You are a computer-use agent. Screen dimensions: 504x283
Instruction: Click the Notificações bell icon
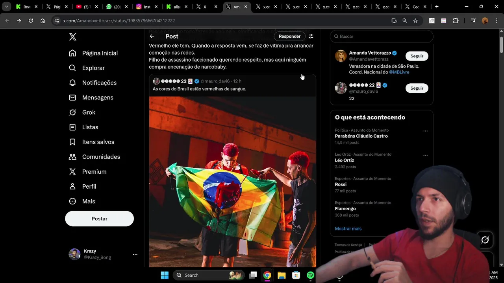72,83
